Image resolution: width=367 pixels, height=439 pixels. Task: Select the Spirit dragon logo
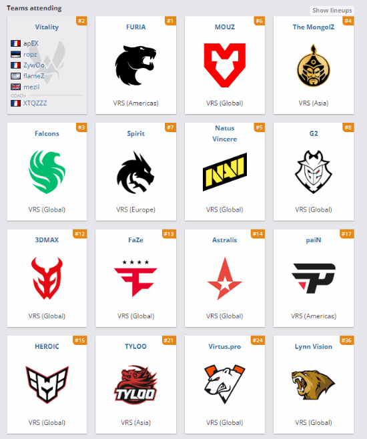pos(135,172)
